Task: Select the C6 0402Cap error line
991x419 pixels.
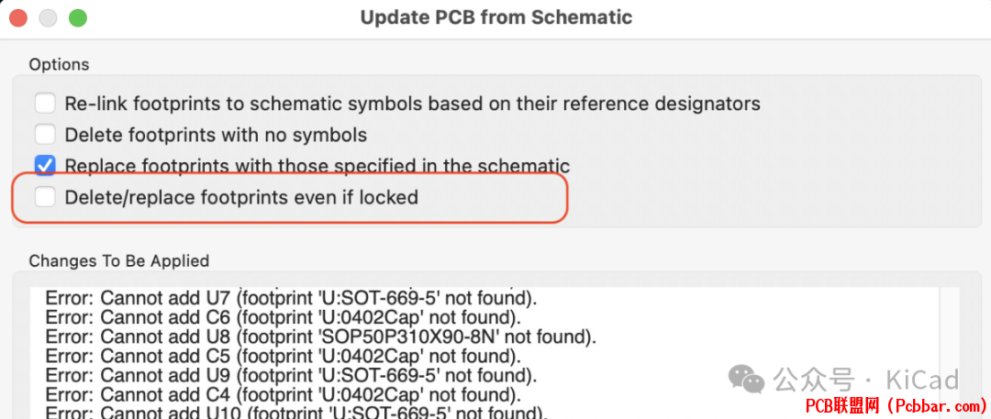Action: tap(284, 317)
